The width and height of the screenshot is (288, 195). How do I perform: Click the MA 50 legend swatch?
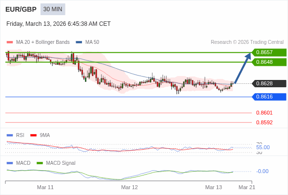pos(79,42)
